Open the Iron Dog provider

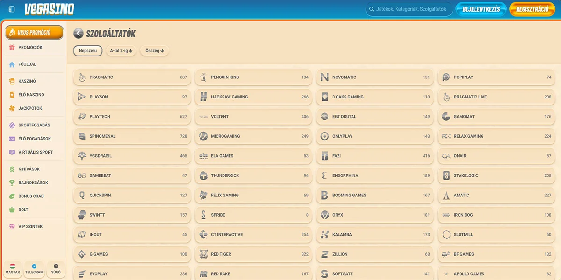coord(496,215)
